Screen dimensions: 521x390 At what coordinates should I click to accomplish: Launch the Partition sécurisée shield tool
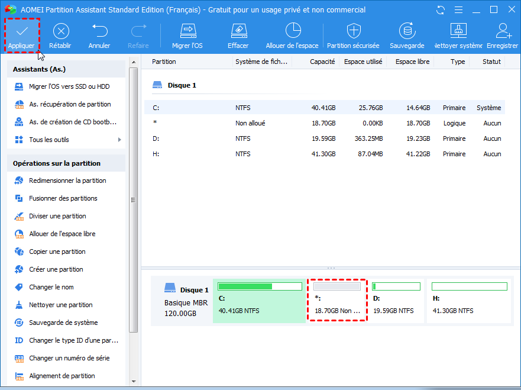(x=353, y=31)
